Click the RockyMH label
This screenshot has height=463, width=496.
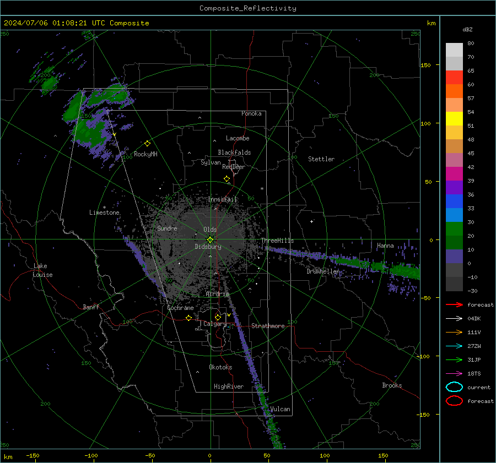pyautogui.click(x=145, y=154)
